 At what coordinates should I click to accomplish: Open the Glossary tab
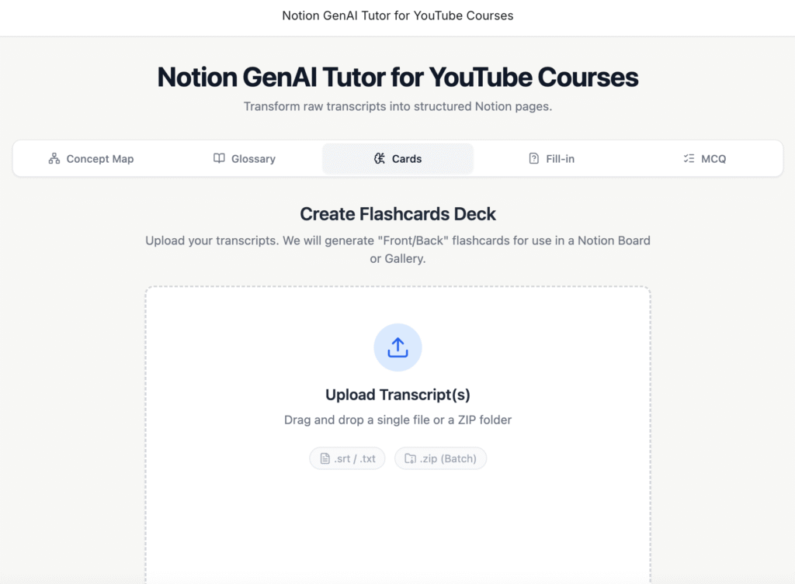(x=253, y=159)
